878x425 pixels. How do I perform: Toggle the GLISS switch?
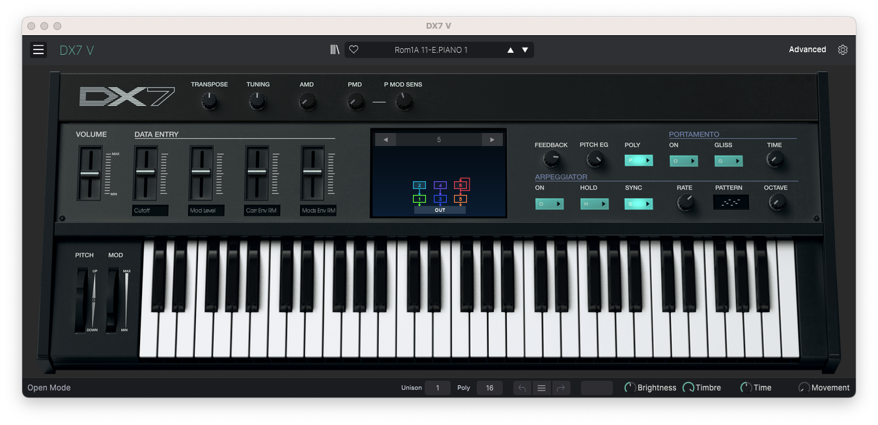click(x=729, y=160)
